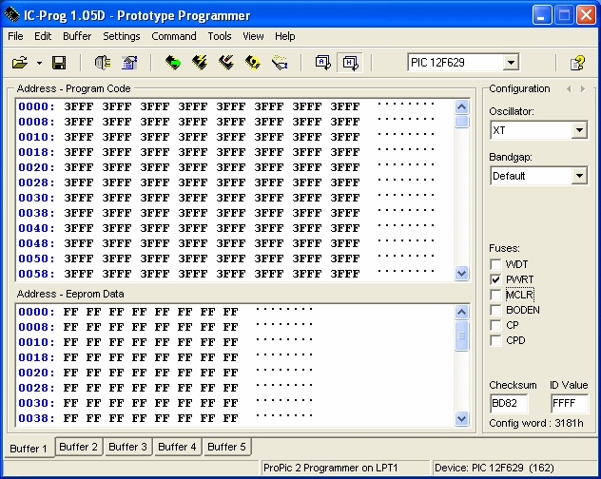Expand the recent files arrow beside Open
601x479 pixels.
pos(40,63)
